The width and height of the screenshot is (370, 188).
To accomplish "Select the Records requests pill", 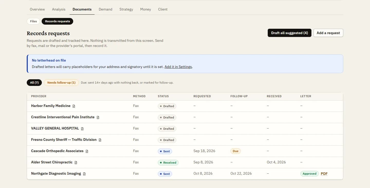I will (x=57, y=21).
